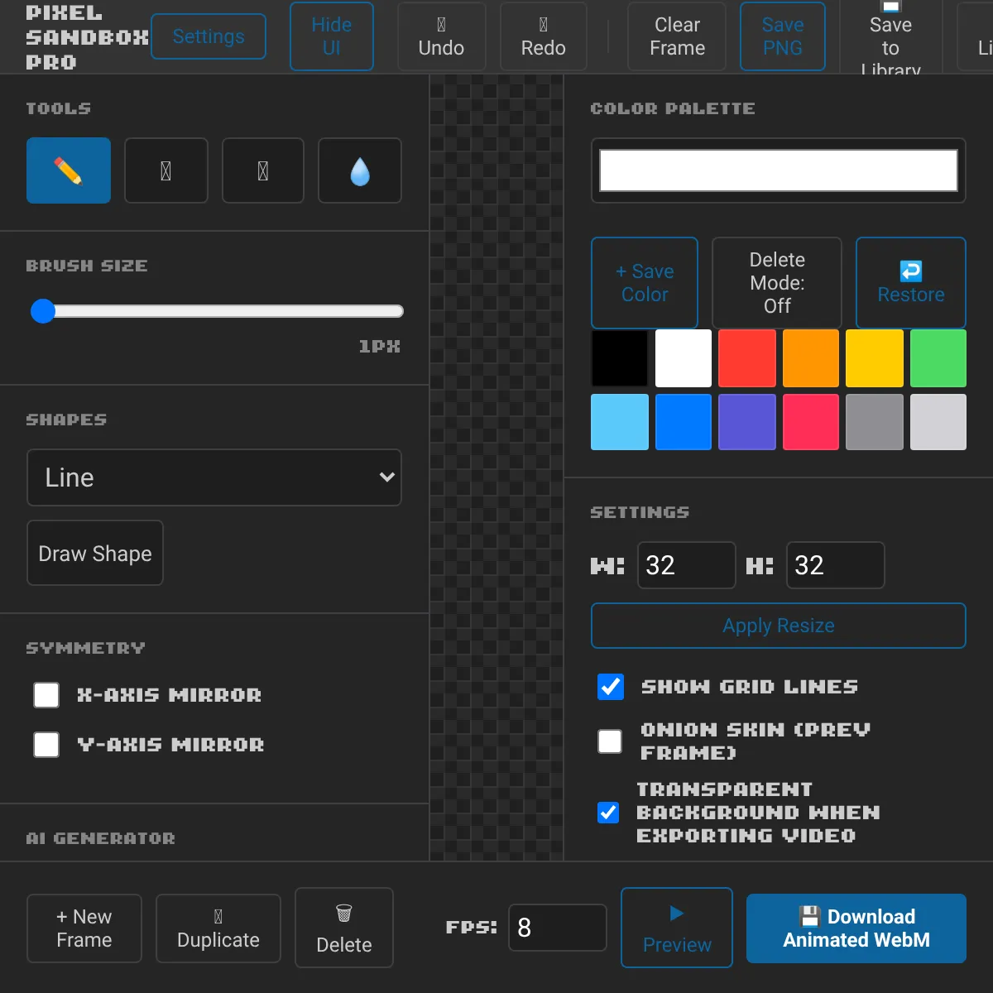Select the Pencil tool
993x993 pixels.
[x=69, y=170]
